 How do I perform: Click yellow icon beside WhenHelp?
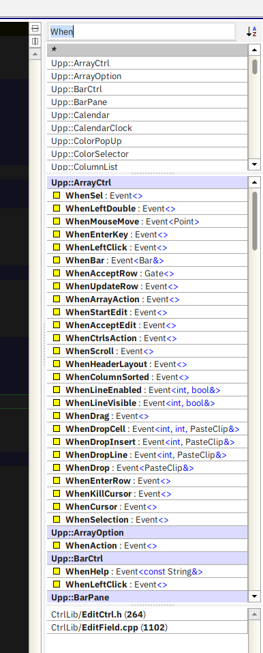57,571
